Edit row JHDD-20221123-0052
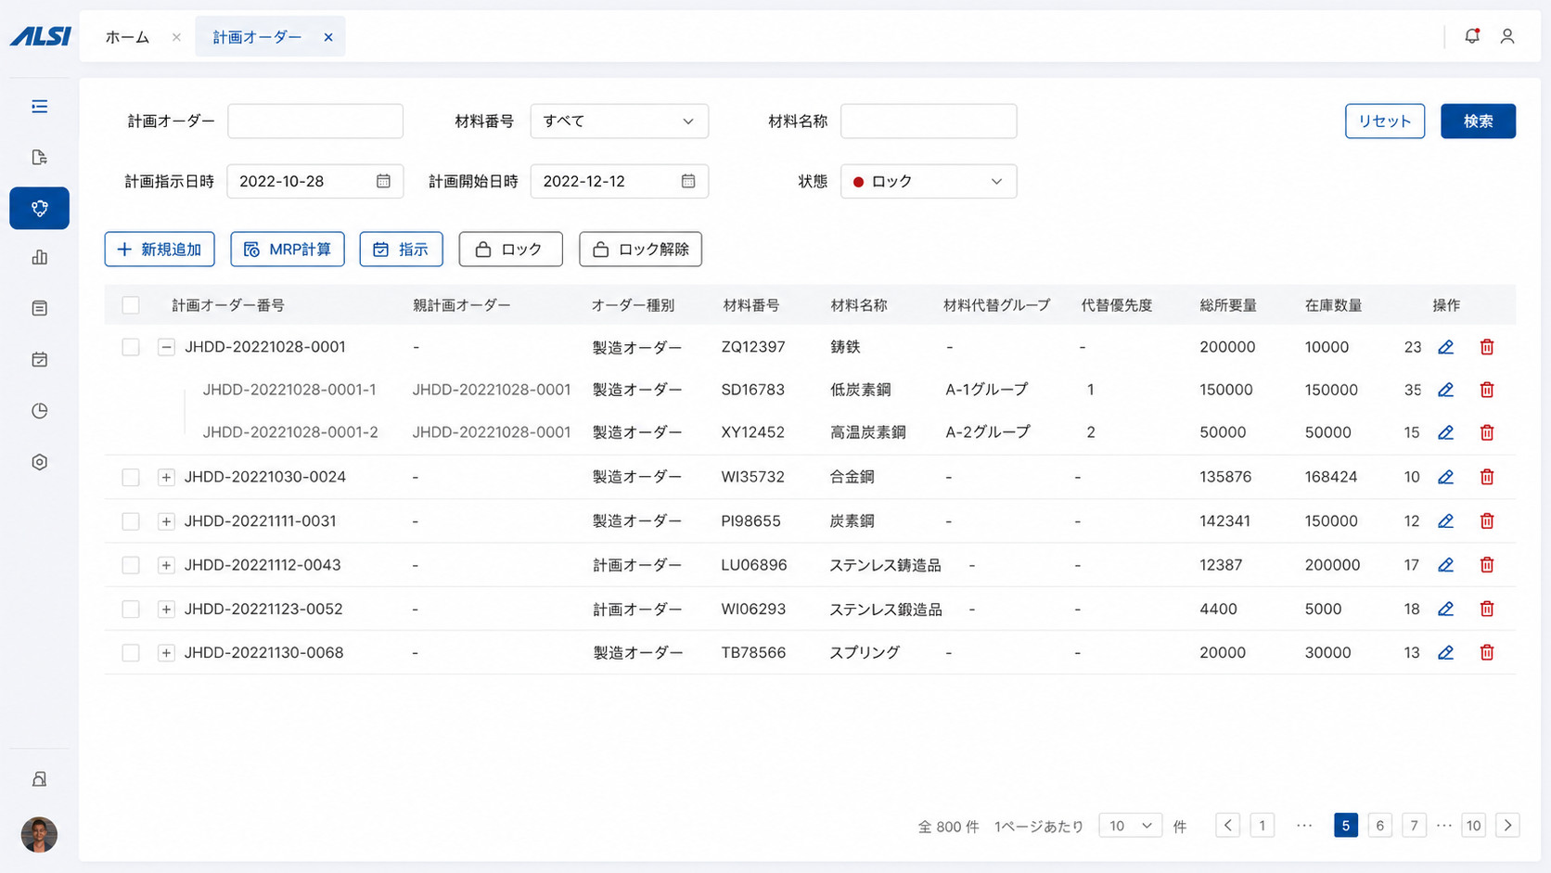The height and width of the screenshot is (873, 1551). point(1445,610)
